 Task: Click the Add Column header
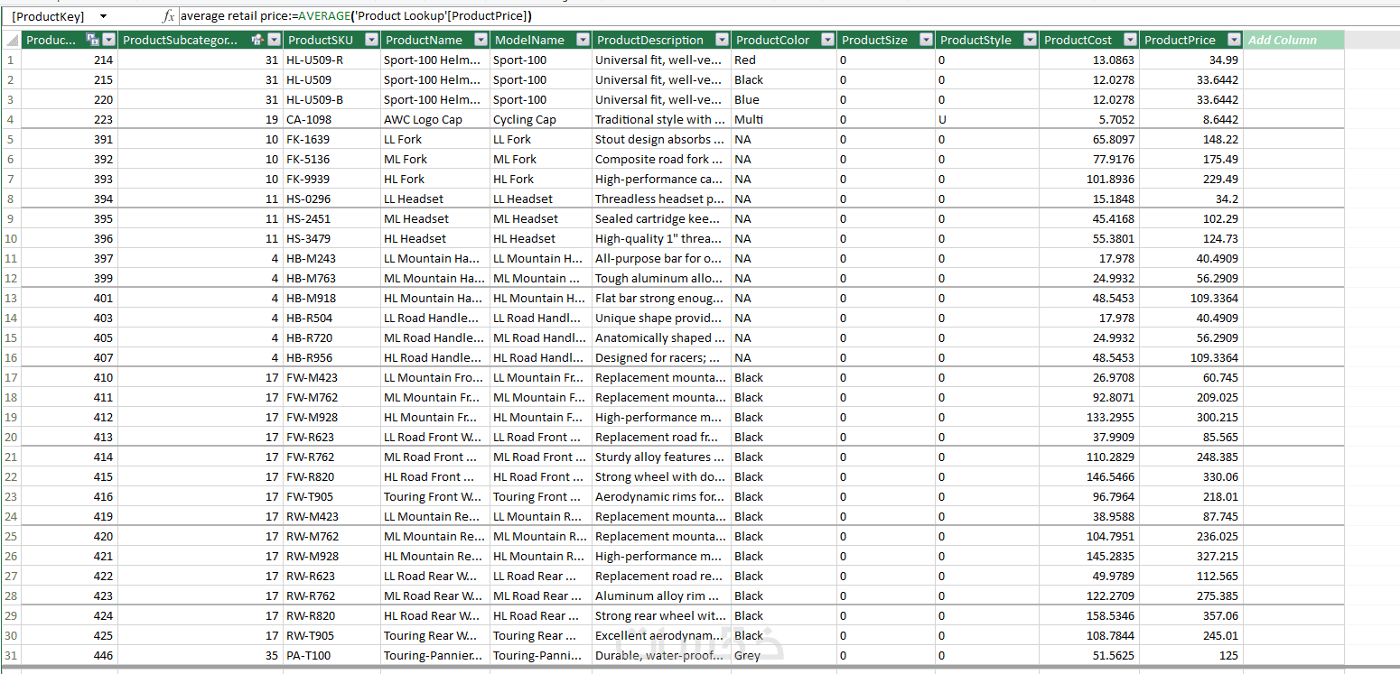pyautogui.click(x=1293, y=40)
